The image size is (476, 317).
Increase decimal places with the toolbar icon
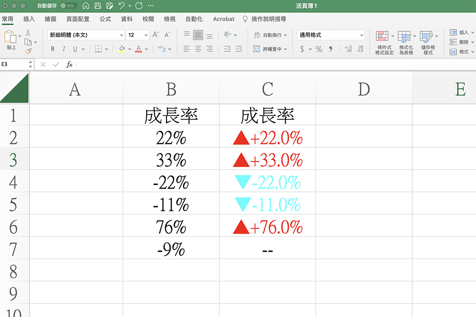click(x=348, y=48)
